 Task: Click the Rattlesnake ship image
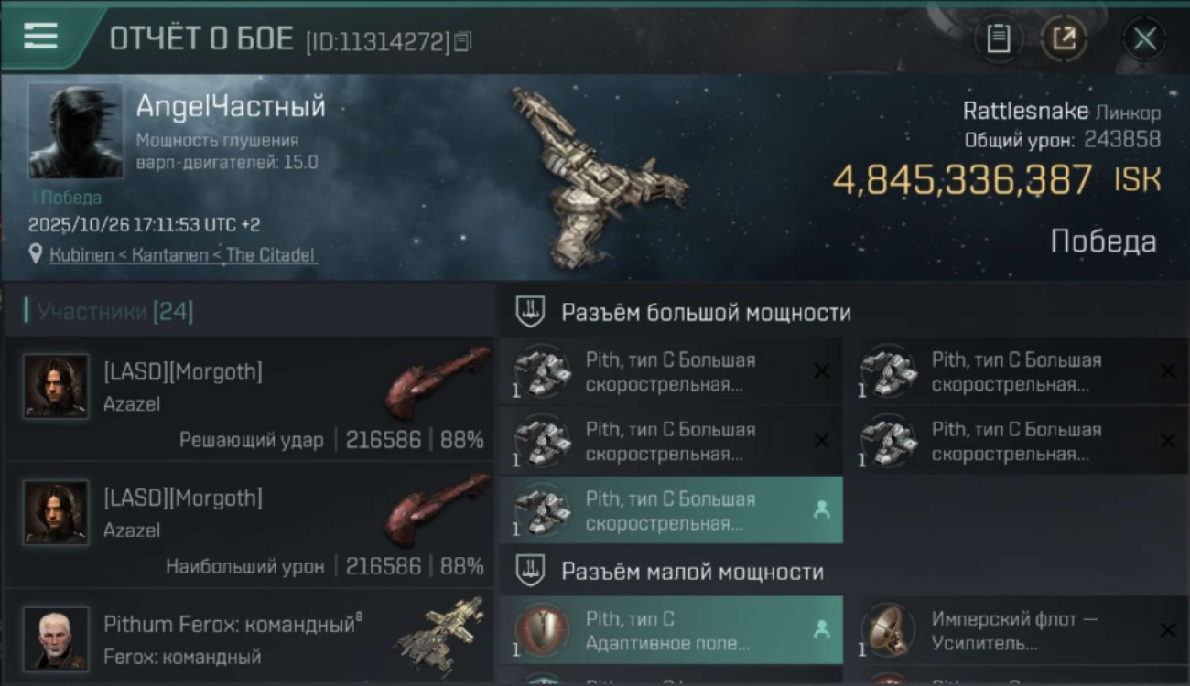[600, 178]
